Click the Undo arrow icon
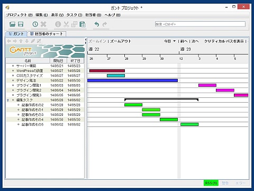Image resolution: width=254 pixels, height=191 pixels. tap(96, 24)
